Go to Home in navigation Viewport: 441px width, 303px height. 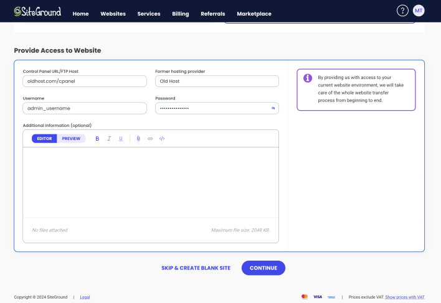point(81,14)
